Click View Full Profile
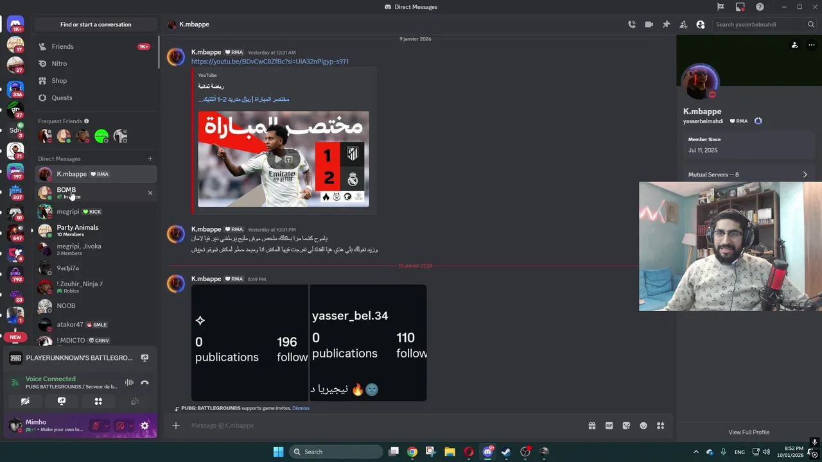 pyautogui.click(x=749, y=432)
